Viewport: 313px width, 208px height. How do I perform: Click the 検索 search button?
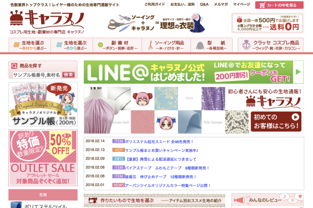click(x=68, y=75)
